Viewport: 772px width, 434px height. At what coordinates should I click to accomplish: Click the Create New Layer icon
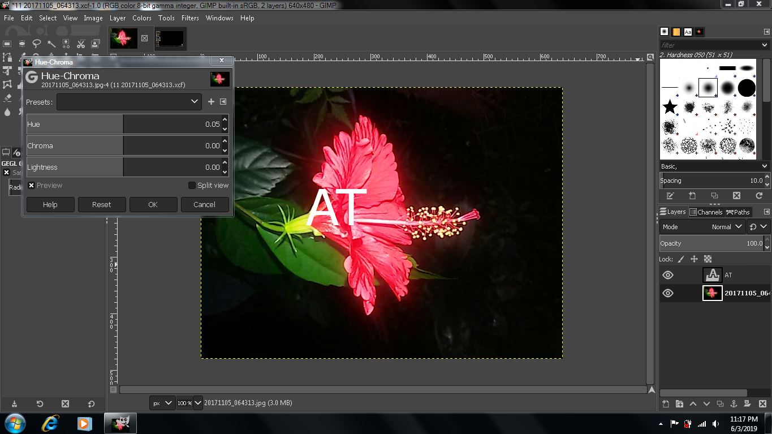pos(665,403)
